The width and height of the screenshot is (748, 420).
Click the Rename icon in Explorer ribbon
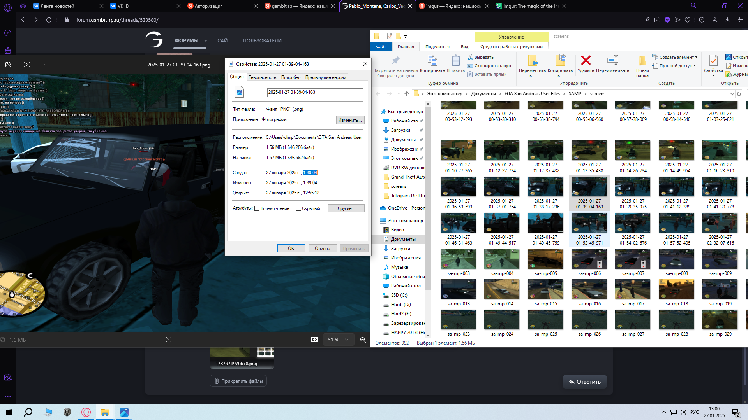pyautogui.click(x=612, y=61)
